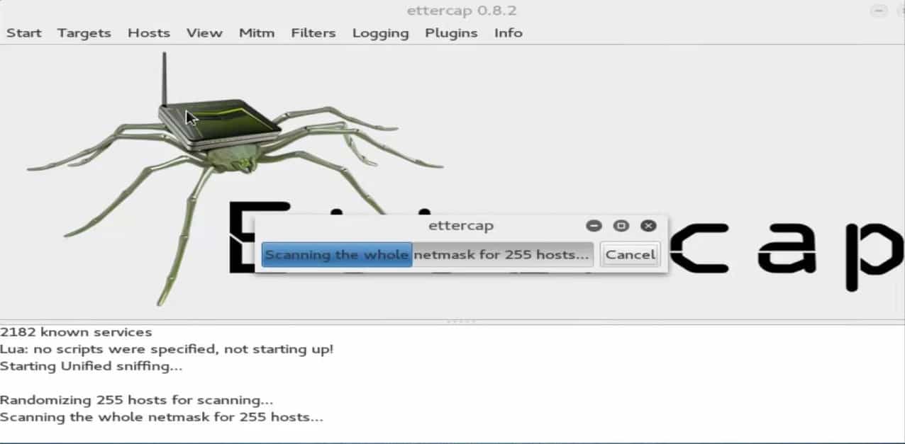The height and width of the screenshot is (444, 905).
Task: Open the Start menu
Action: point(24,33)
